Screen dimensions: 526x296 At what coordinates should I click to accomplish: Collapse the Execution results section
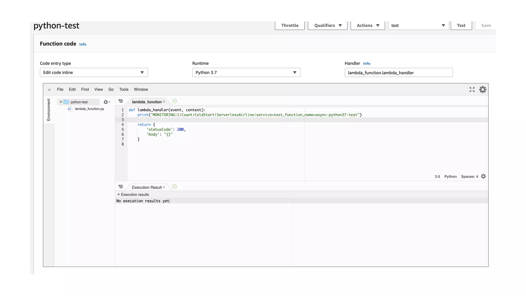(119, 195)
